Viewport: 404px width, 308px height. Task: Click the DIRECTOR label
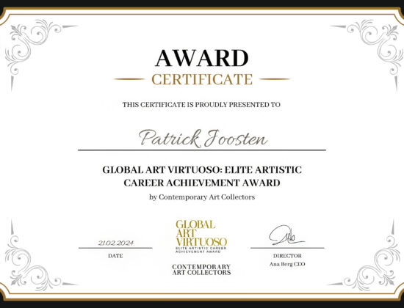(x=287, y=256)
